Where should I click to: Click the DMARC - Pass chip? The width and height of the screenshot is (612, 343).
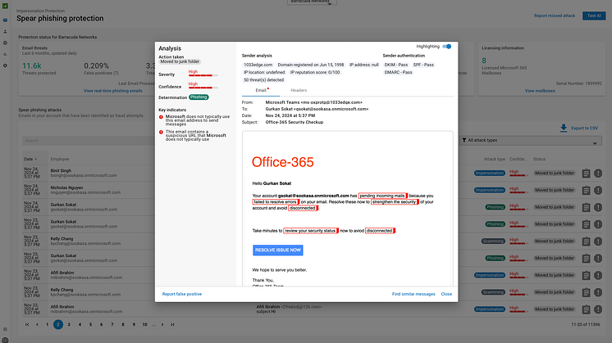(x=398, y=72)
